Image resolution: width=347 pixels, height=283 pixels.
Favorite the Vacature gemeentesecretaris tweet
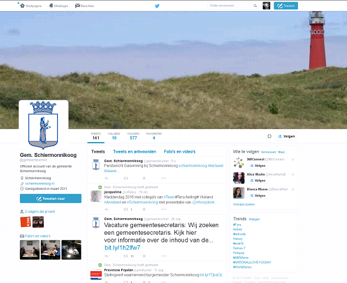(x=144, y=256)
